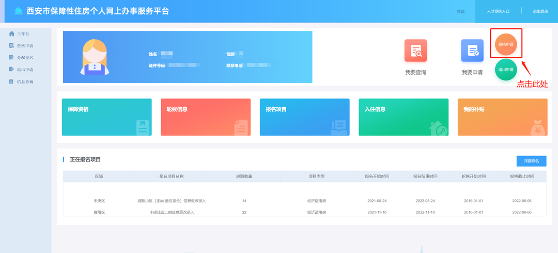
Task: Open 工作台 in the left sidebar
Action: [23, 34]
